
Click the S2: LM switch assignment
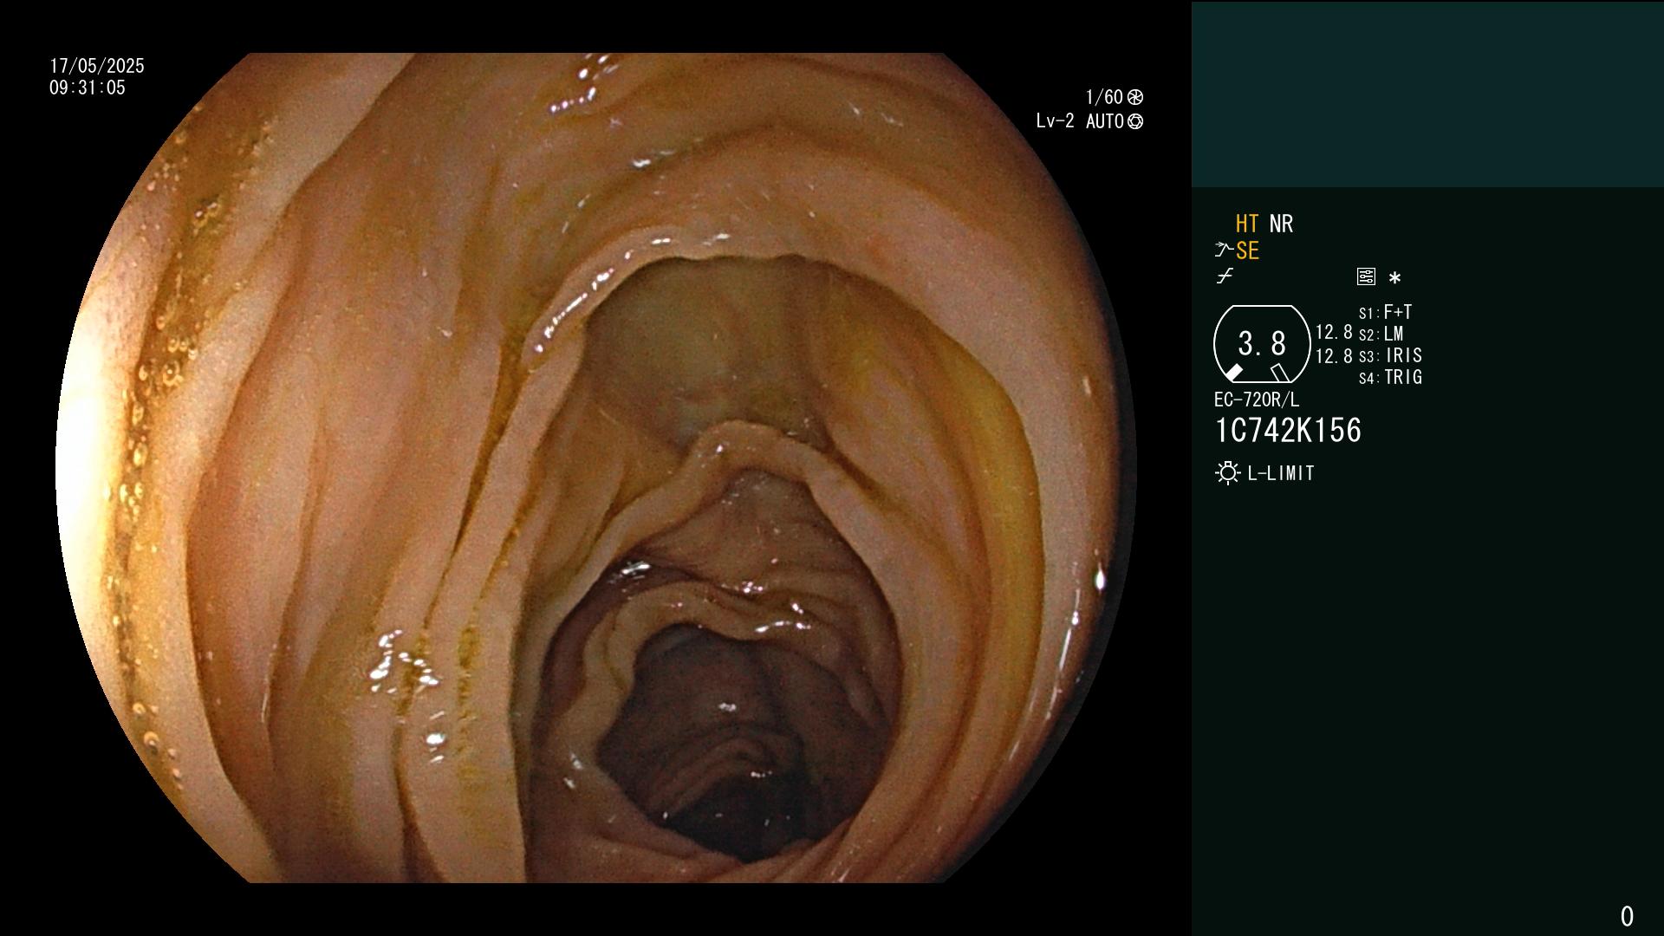click(1381, 334)
